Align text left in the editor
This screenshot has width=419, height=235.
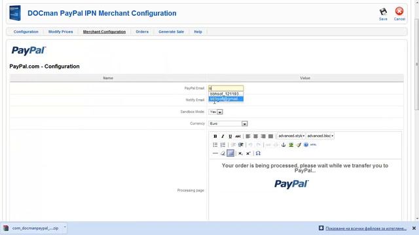tap(248, 136)
